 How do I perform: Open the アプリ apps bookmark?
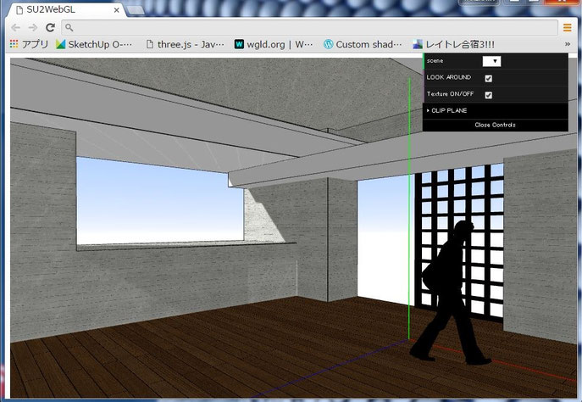(29, 45)
